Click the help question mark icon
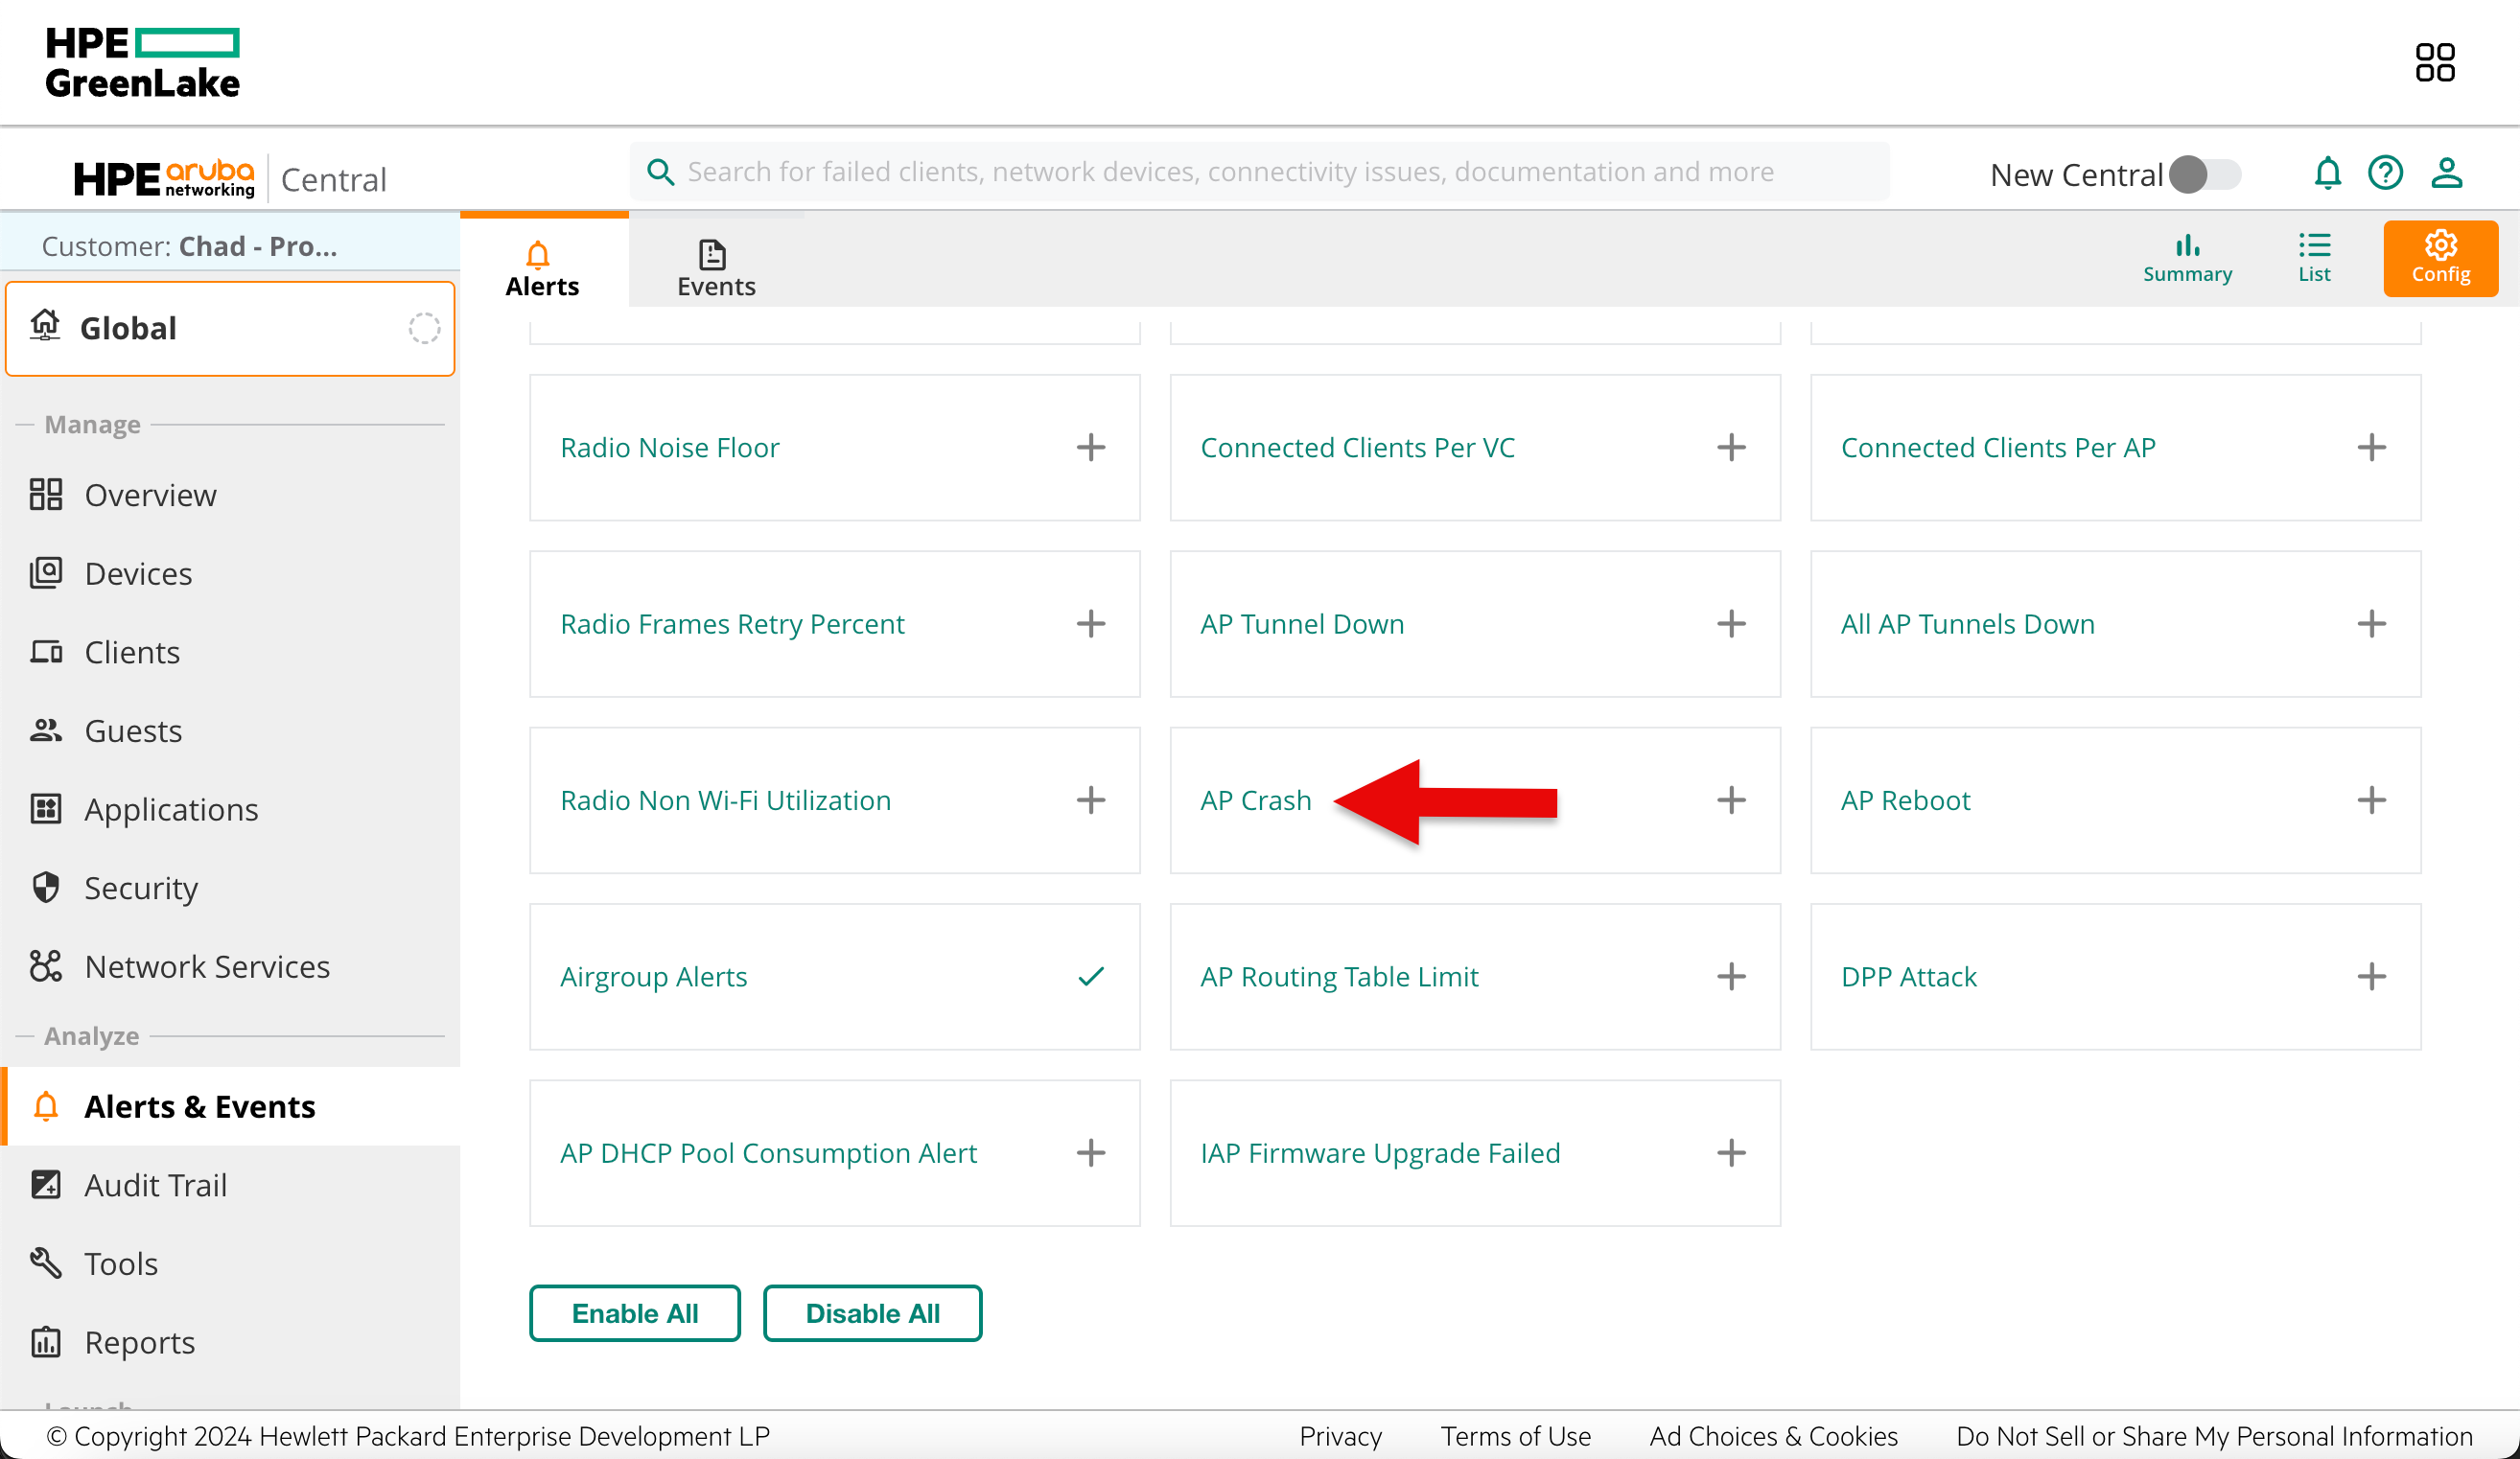The height and width of the screenshot is (1459, 2520). pos(2387,172)
